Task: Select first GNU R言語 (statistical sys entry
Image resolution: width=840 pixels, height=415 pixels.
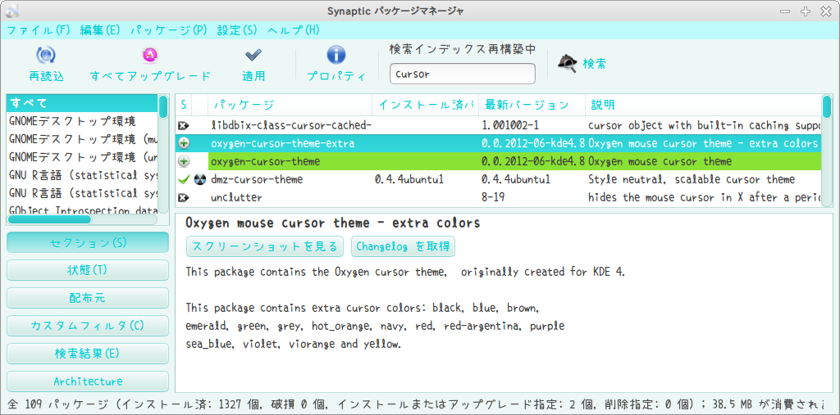Action: [83, 174]
